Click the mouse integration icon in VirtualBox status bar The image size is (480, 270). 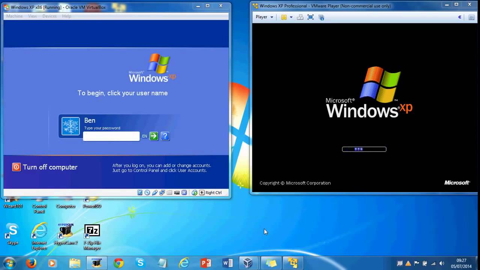[x=195, y=193]
